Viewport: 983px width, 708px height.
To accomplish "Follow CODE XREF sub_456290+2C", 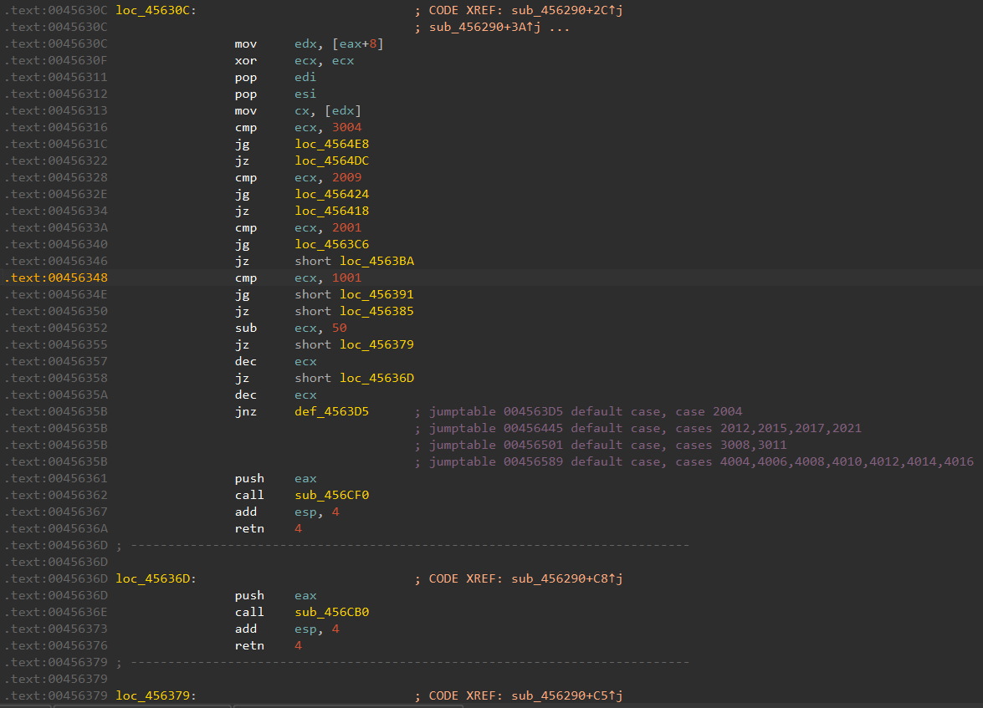I will click(559, 10).
